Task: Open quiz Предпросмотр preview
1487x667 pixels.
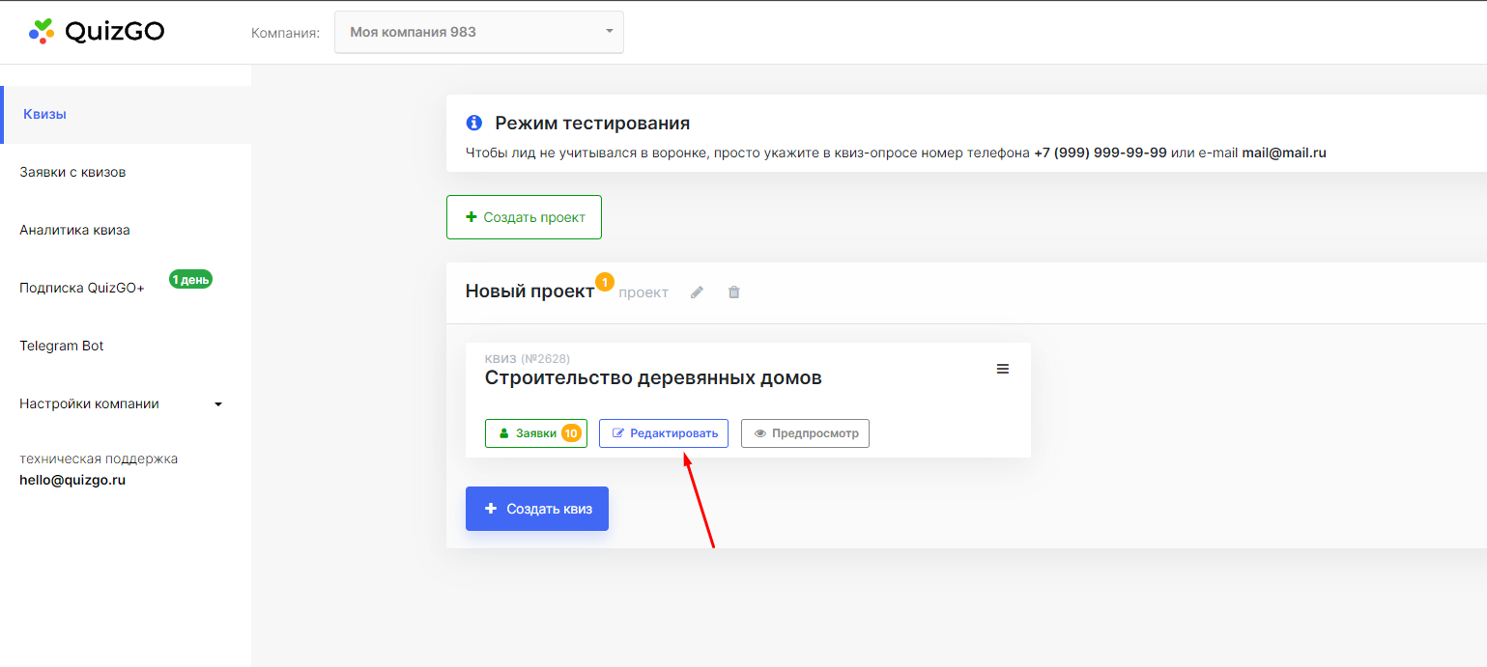Action: pyautogui.click(x=805, y=433)
